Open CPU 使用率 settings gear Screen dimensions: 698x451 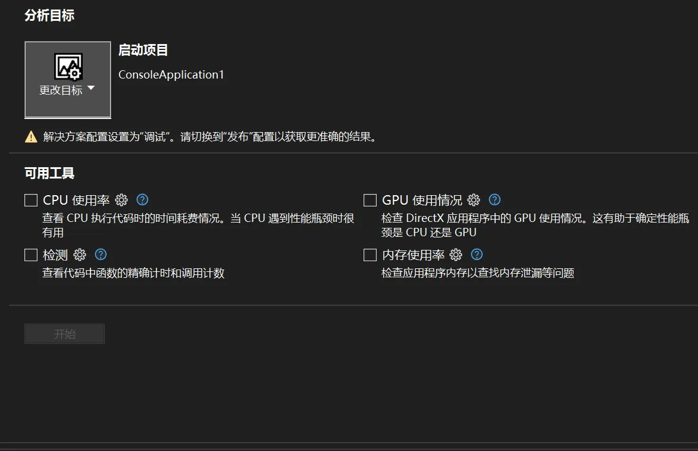(121, 200)
